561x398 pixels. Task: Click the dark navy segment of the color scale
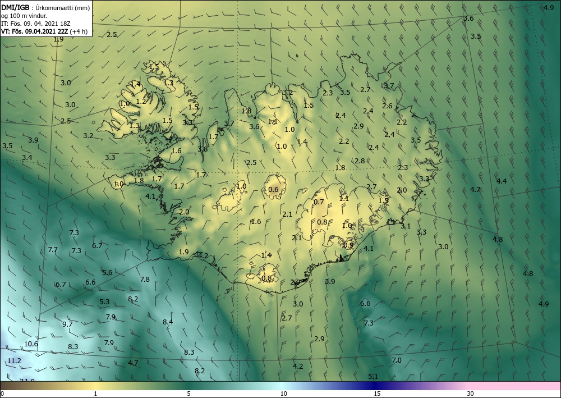coord(375,386)
